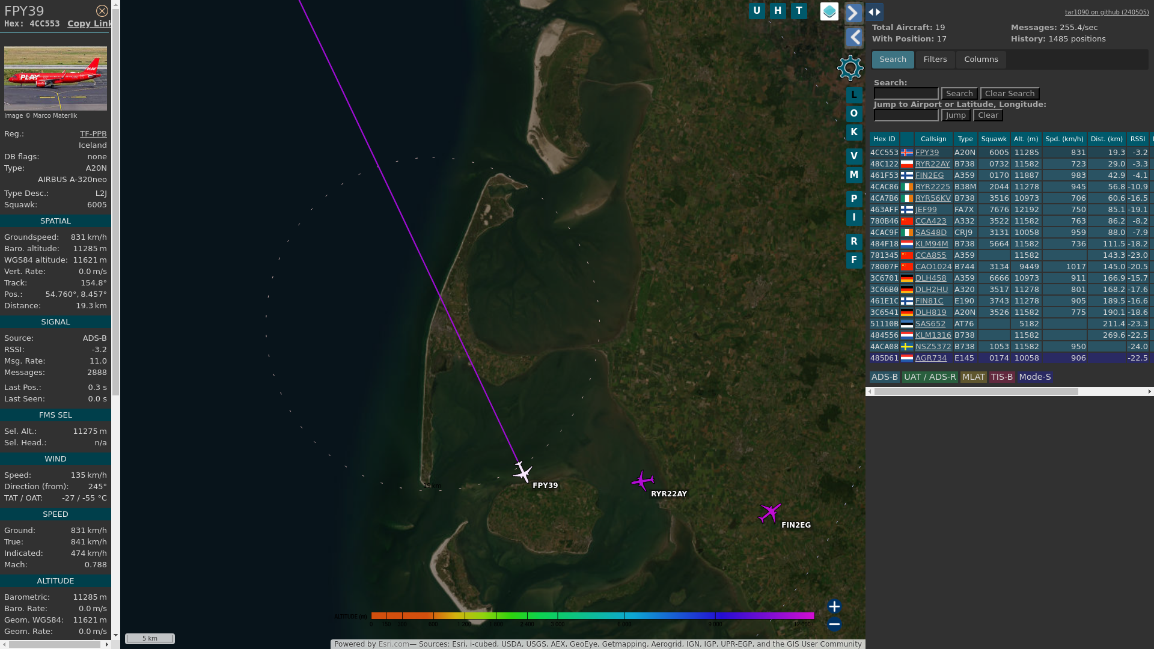Zoom in with the plus icon
Viewport: 1154px width, 649px height.
point(834,606)
